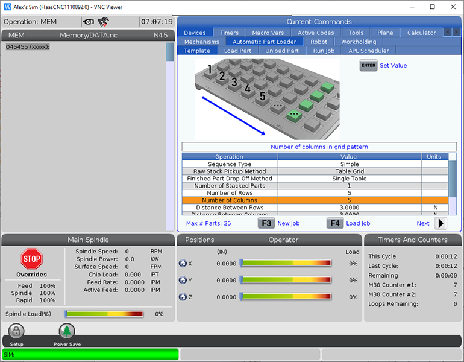Click the camera status icon in top bar
Viewport: 464px width, 362px height.
pyautogui.click(x=89, y=21)
